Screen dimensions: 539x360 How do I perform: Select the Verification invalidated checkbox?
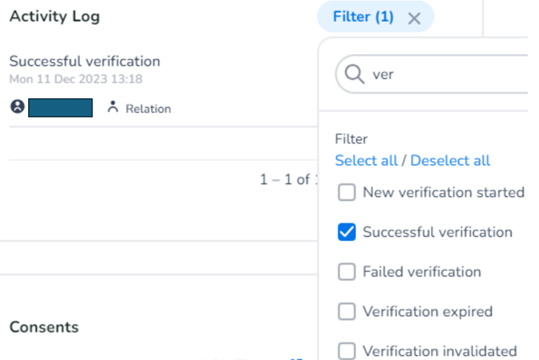click(x=346, y=351)
